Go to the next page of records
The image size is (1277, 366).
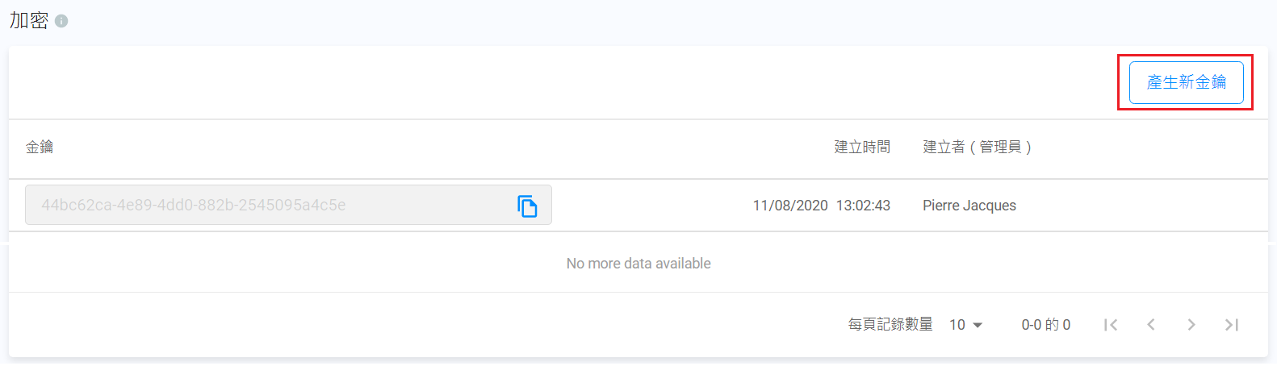pyautogui.click(x=1191, y=325)
